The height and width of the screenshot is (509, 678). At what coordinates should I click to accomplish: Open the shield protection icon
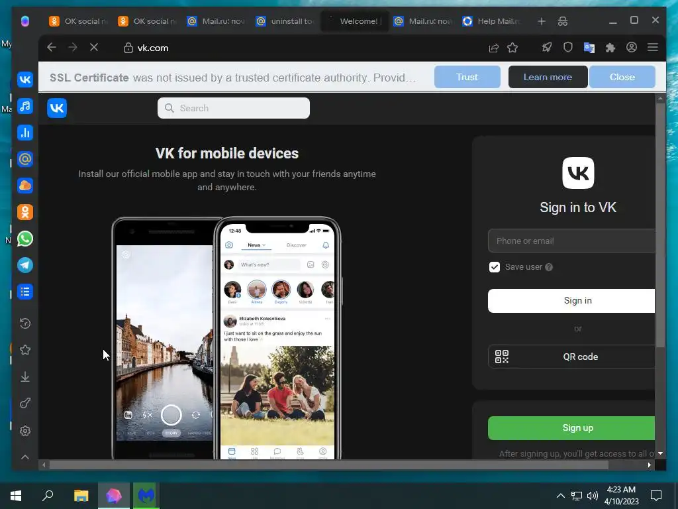(x=567, y=47)
